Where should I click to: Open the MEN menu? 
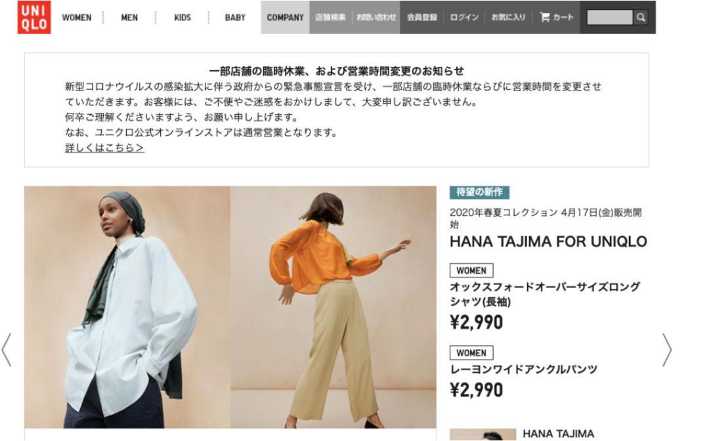[x=129, y=18]
